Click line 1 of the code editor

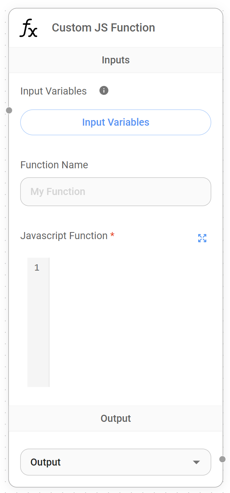point(111,267)
